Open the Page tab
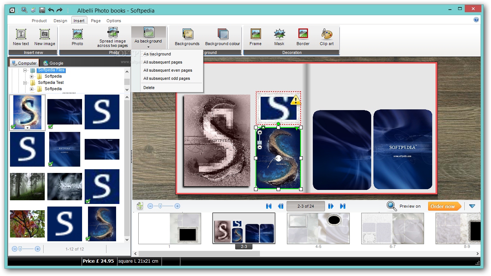 (x=96, y=21)
